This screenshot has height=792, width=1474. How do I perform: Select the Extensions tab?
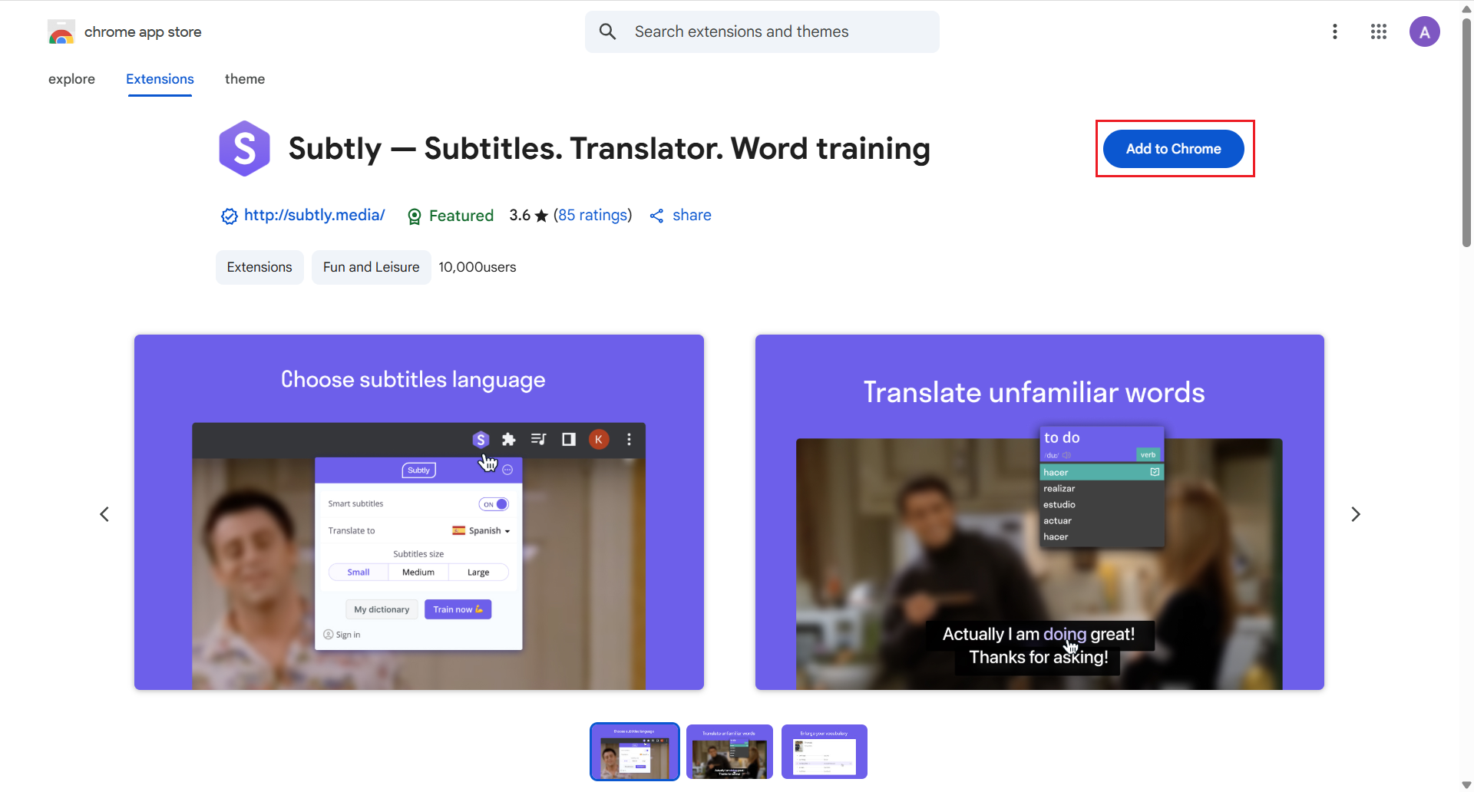[160, 79]
